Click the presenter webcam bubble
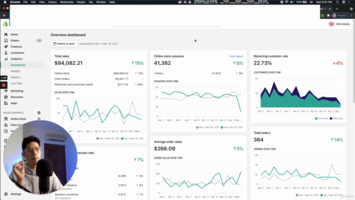 point(40,157)
